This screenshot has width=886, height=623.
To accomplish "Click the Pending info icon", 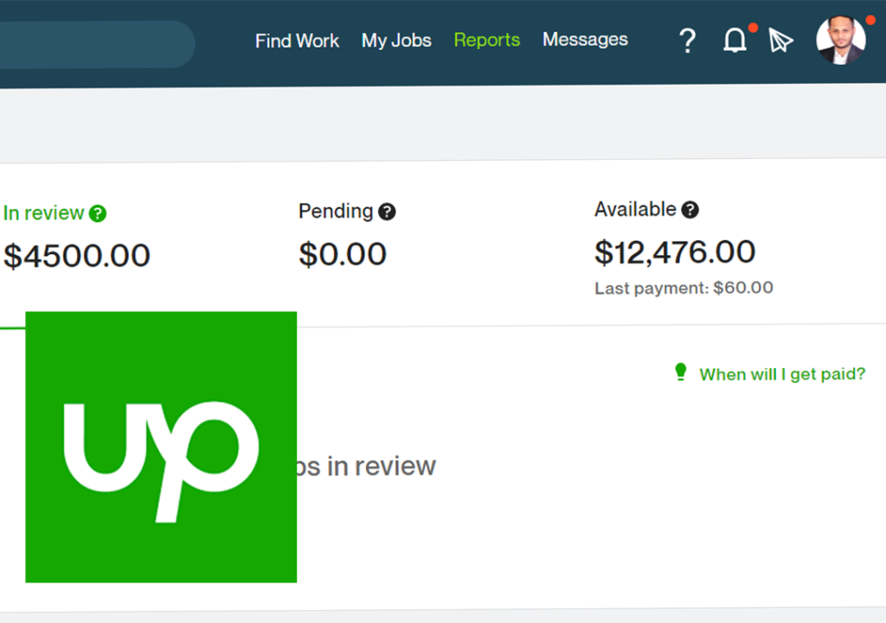I will 387,212.
